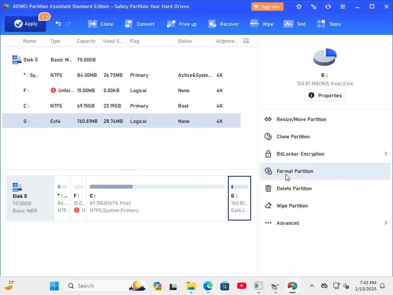Click the refresh icon in title bar
This screenshot has width=393, height=295.
tap(328, 7)
